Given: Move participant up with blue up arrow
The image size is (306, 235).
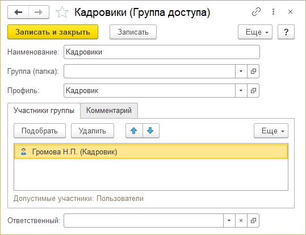Looking at the screenshot, I should coord(134,131).
